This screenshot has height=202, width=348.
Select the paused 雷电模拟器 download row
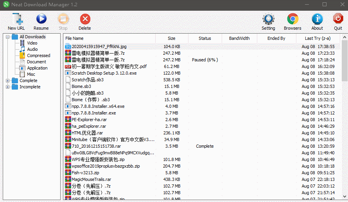pyautogui.click(x=98, y=60)
